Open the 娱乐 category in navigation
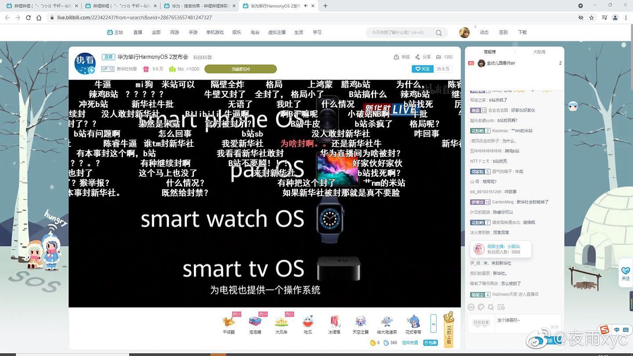The width and height of the screenshot is (633, 356). [236, 33]
